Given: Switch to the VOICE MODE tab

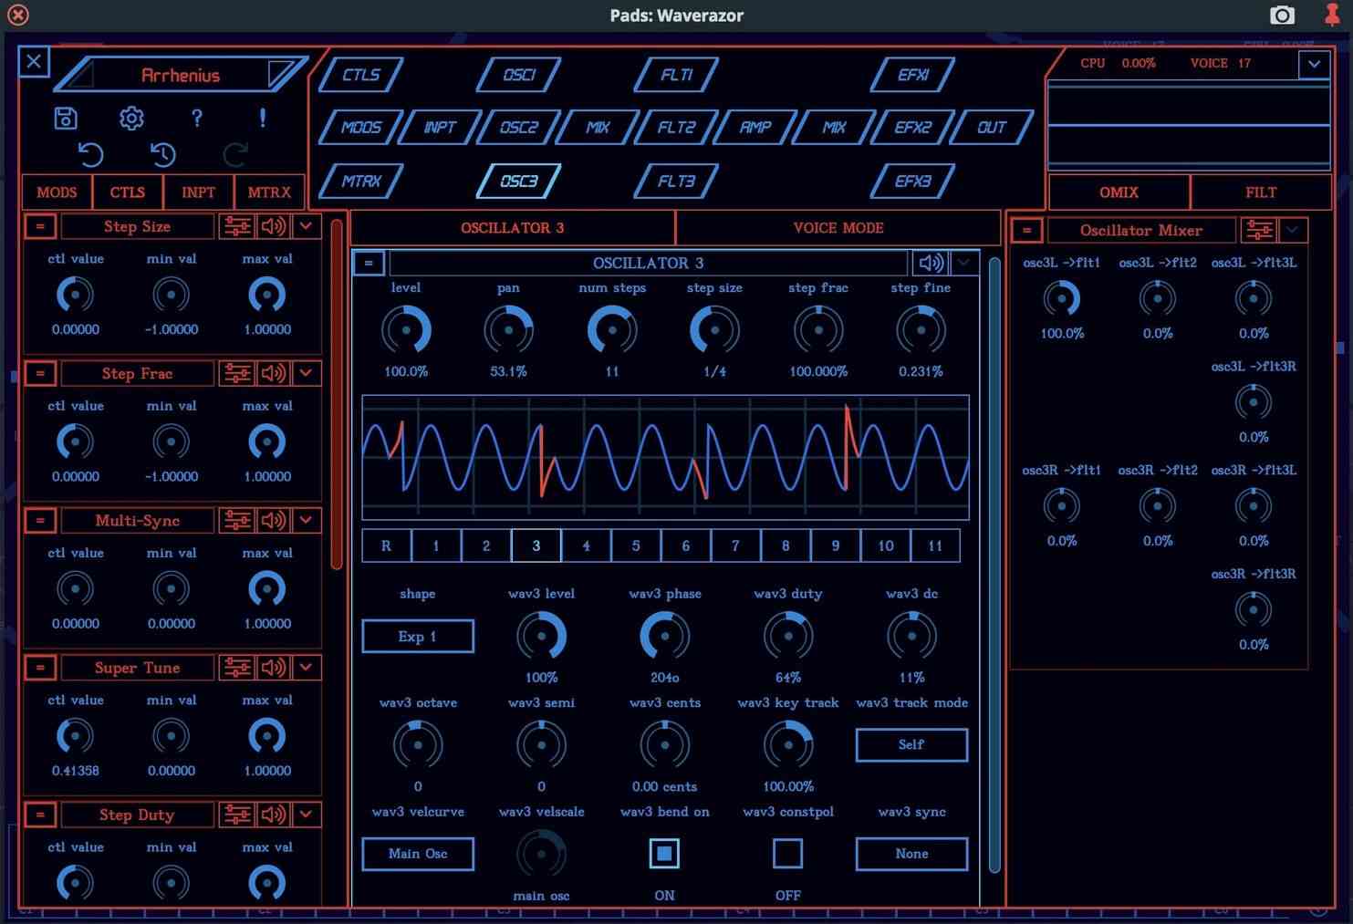Looking at the screenshot, I should coord(837,228).
